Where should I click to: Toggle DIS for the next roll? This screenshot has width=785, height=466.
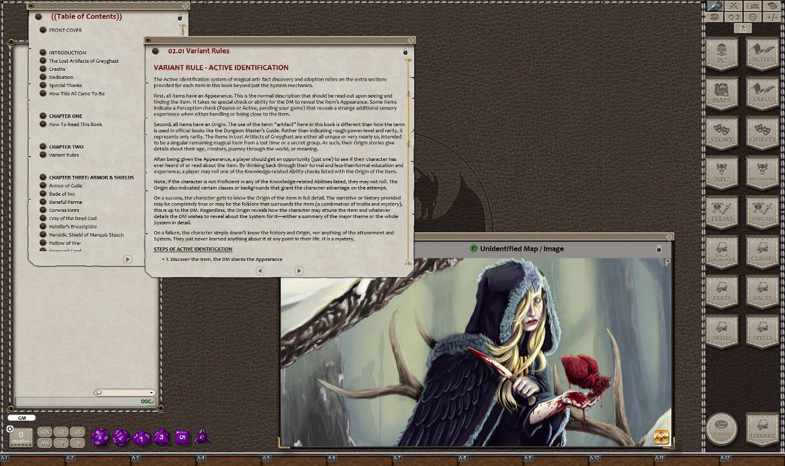[45, 442]
